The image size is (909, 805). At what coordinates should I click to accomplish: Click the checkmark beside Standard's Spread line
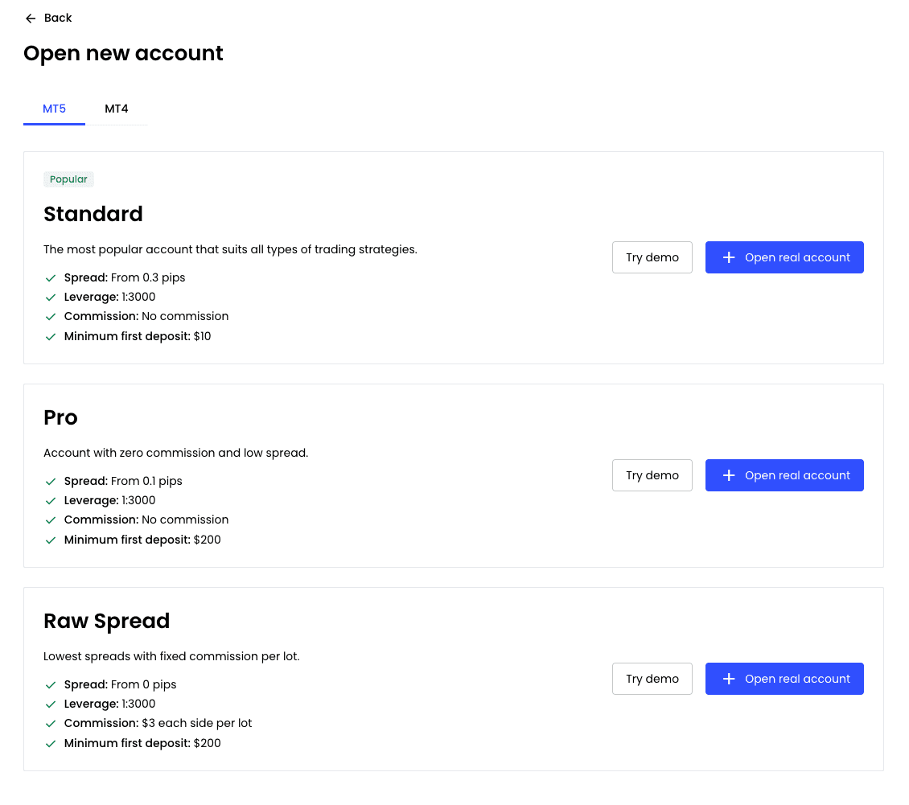[x=51, y=278]
